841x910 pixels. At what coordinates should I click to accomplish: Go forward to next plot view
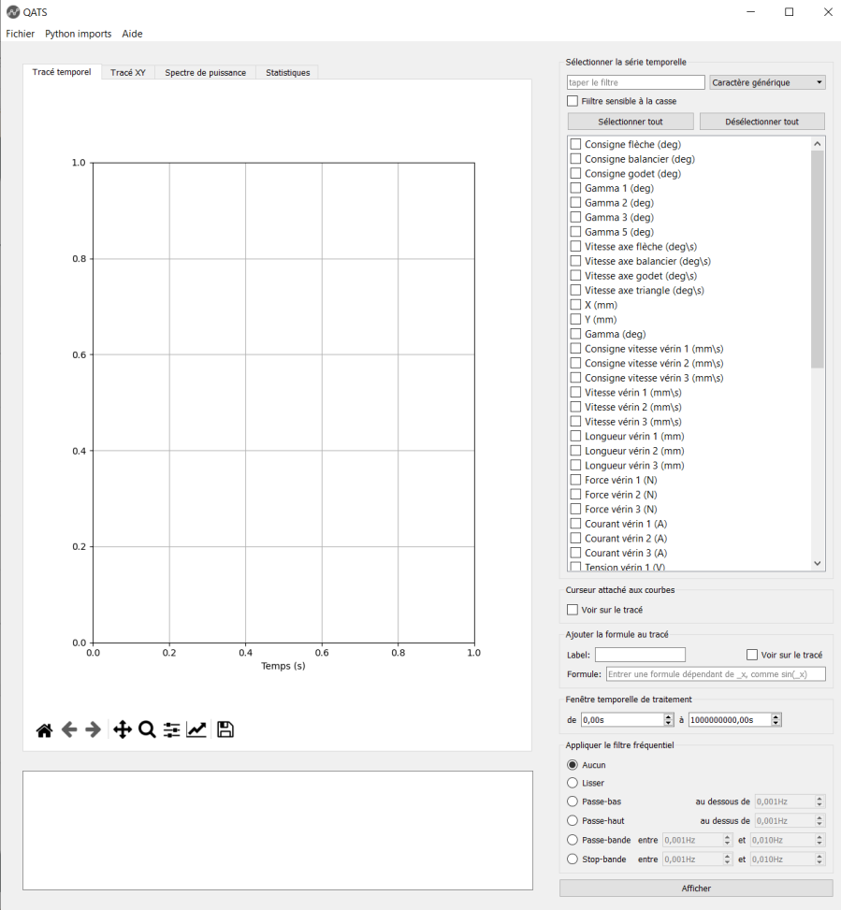coord(93,729)
